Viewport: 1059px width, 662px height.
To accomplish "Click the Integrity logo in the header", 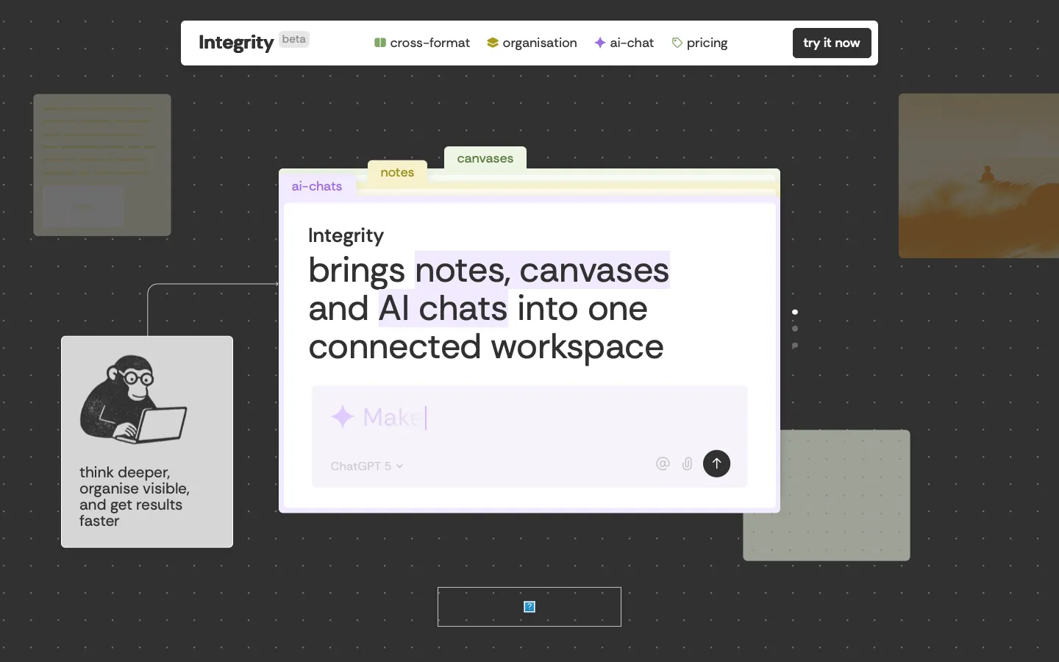I will point(236,43).
